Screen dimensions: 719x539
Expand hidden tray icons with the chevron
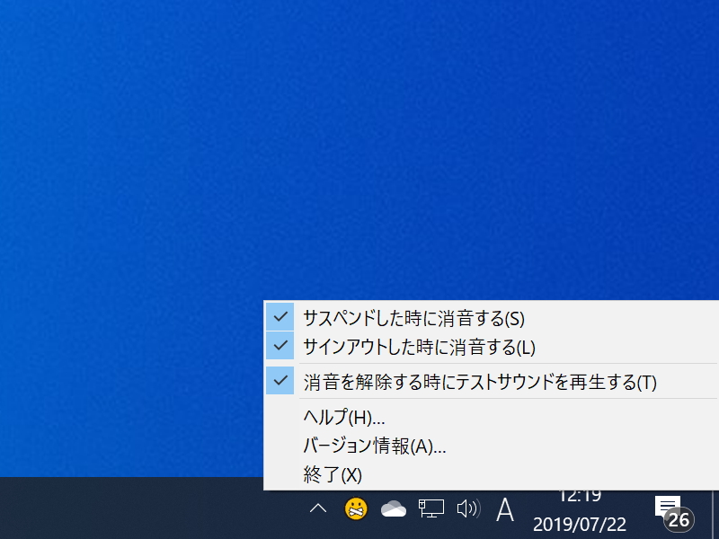(317, 508)
